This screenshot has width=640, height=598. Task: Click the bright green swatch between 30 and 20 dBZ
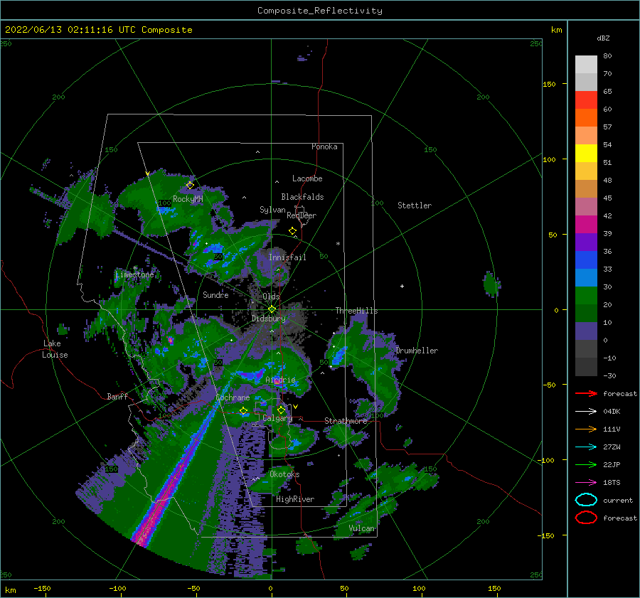[586, 296]
